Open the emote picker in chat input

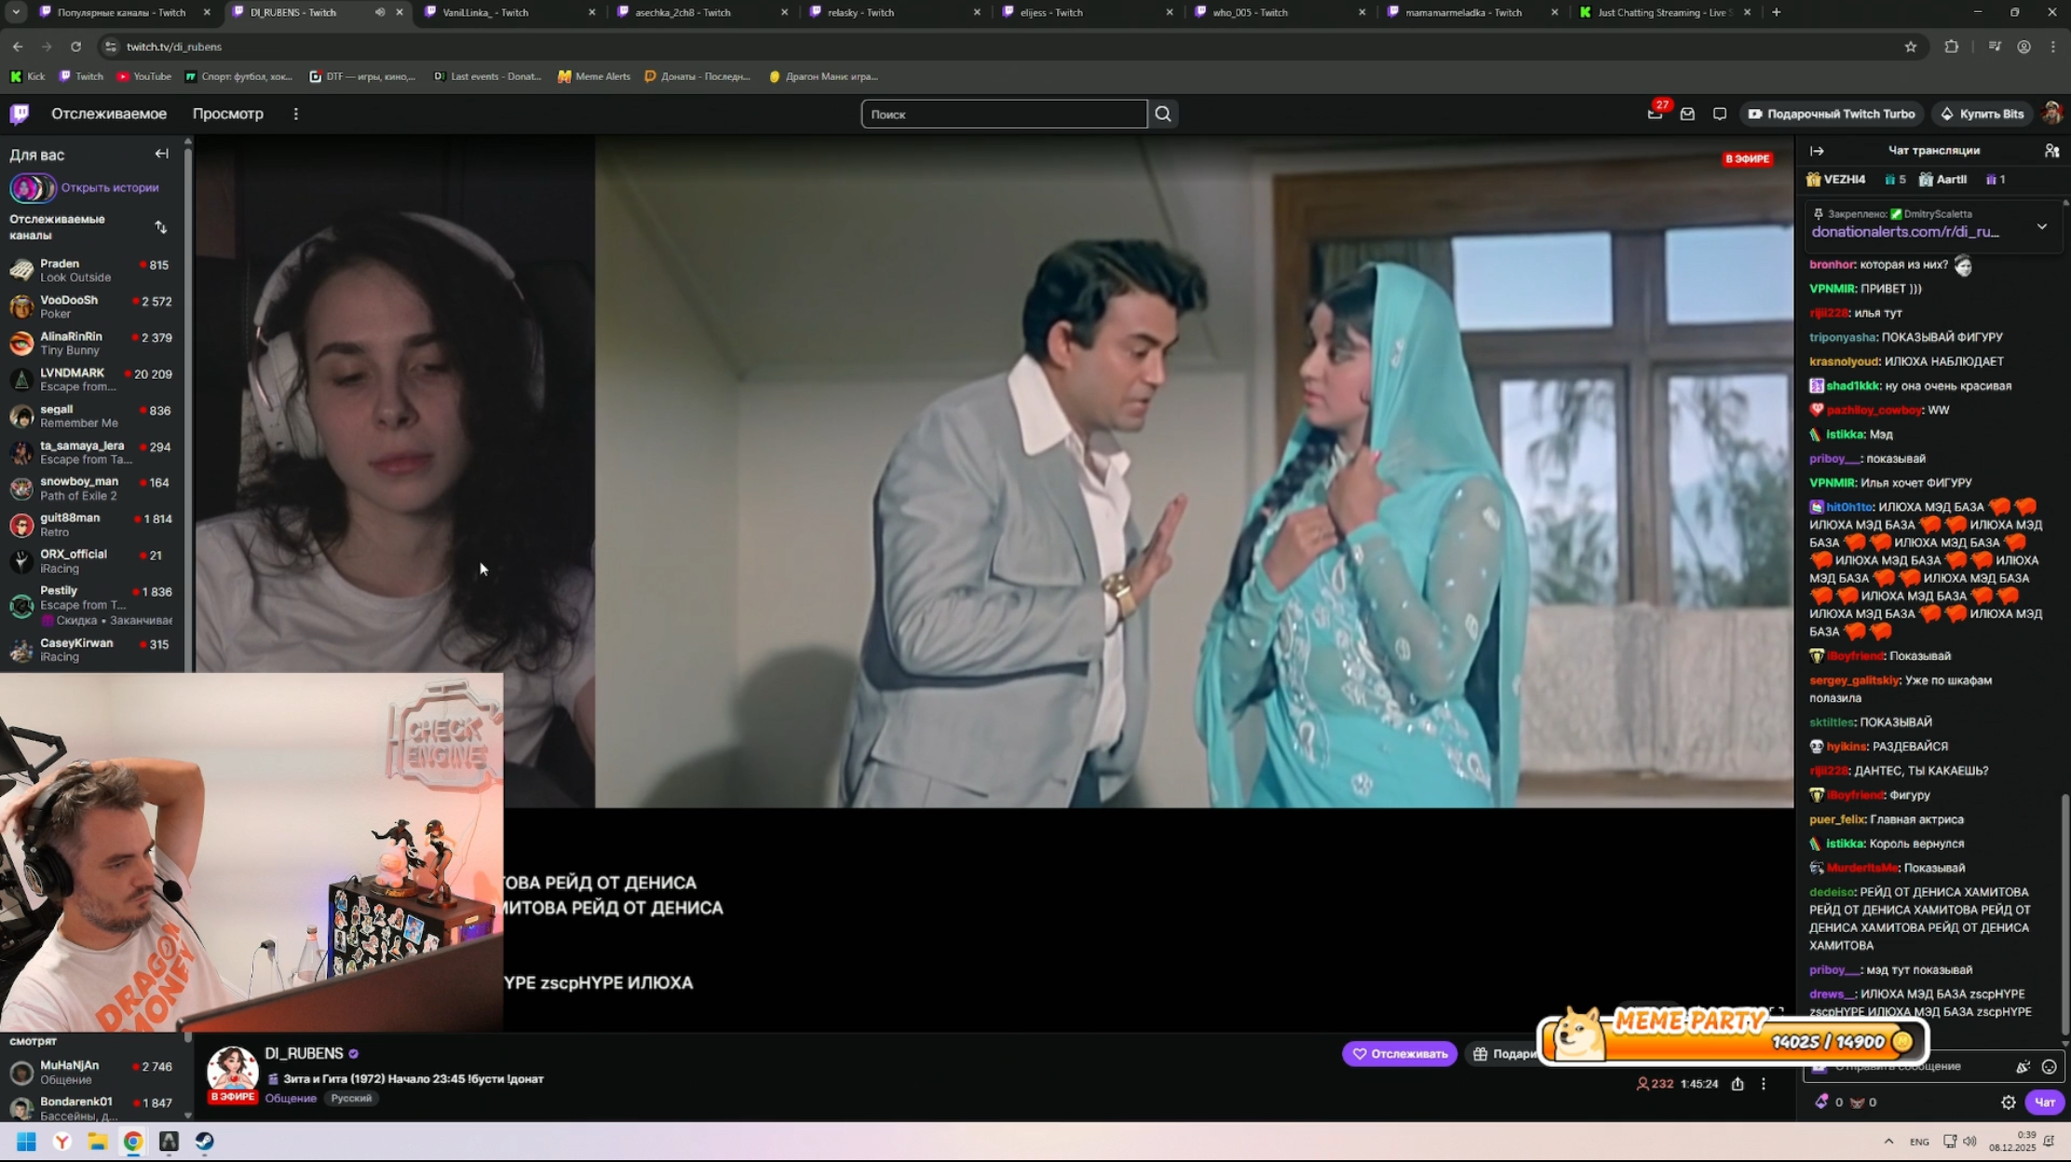pyautogui.click(x=2049, y=1067)
